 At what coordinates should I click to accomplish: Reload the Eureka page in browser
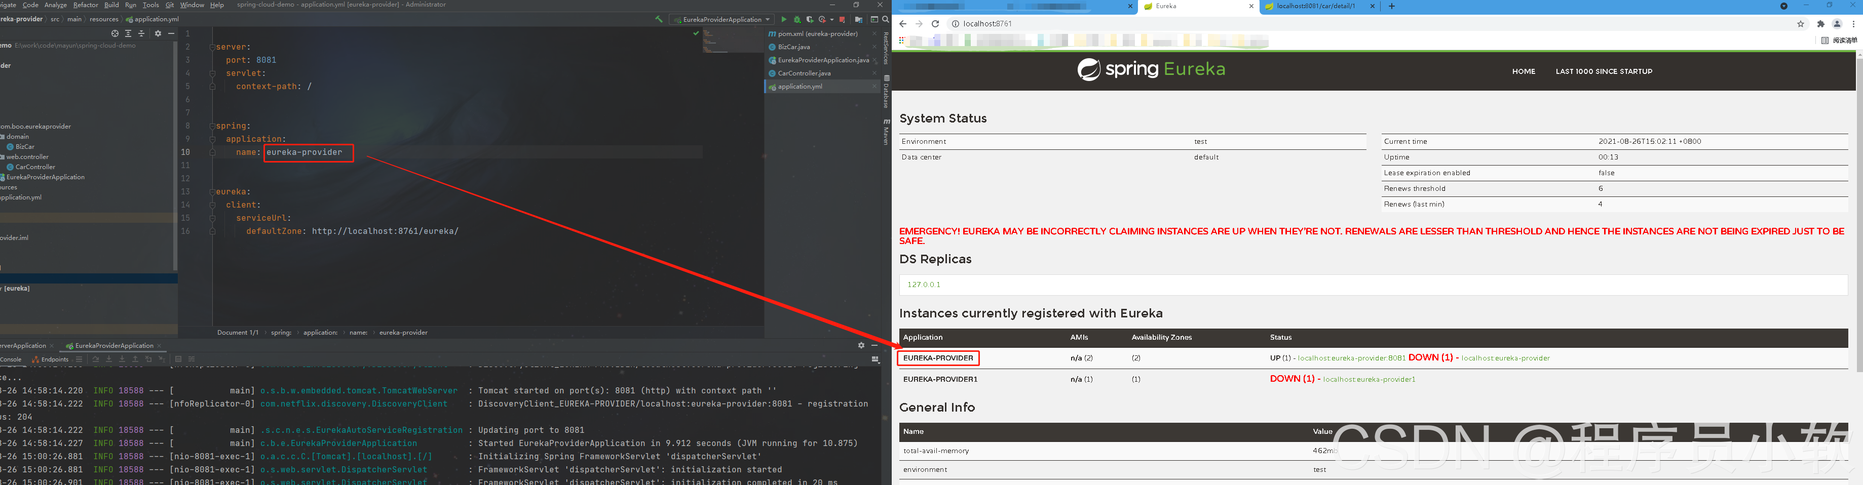tap(935, 24)
